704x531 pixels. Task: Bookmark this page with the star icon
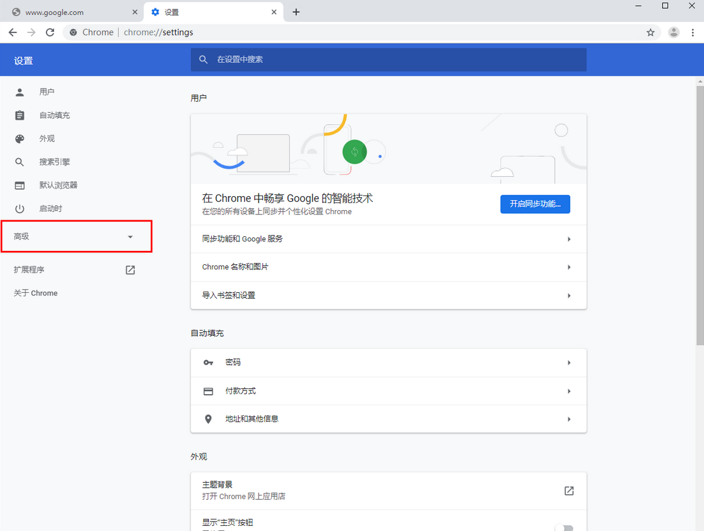pyautogui.click(x=651, y=31)
